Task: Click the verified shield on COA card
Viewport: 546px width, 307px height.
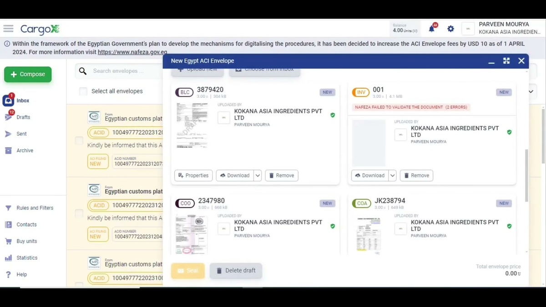Action: pos(509,226)
